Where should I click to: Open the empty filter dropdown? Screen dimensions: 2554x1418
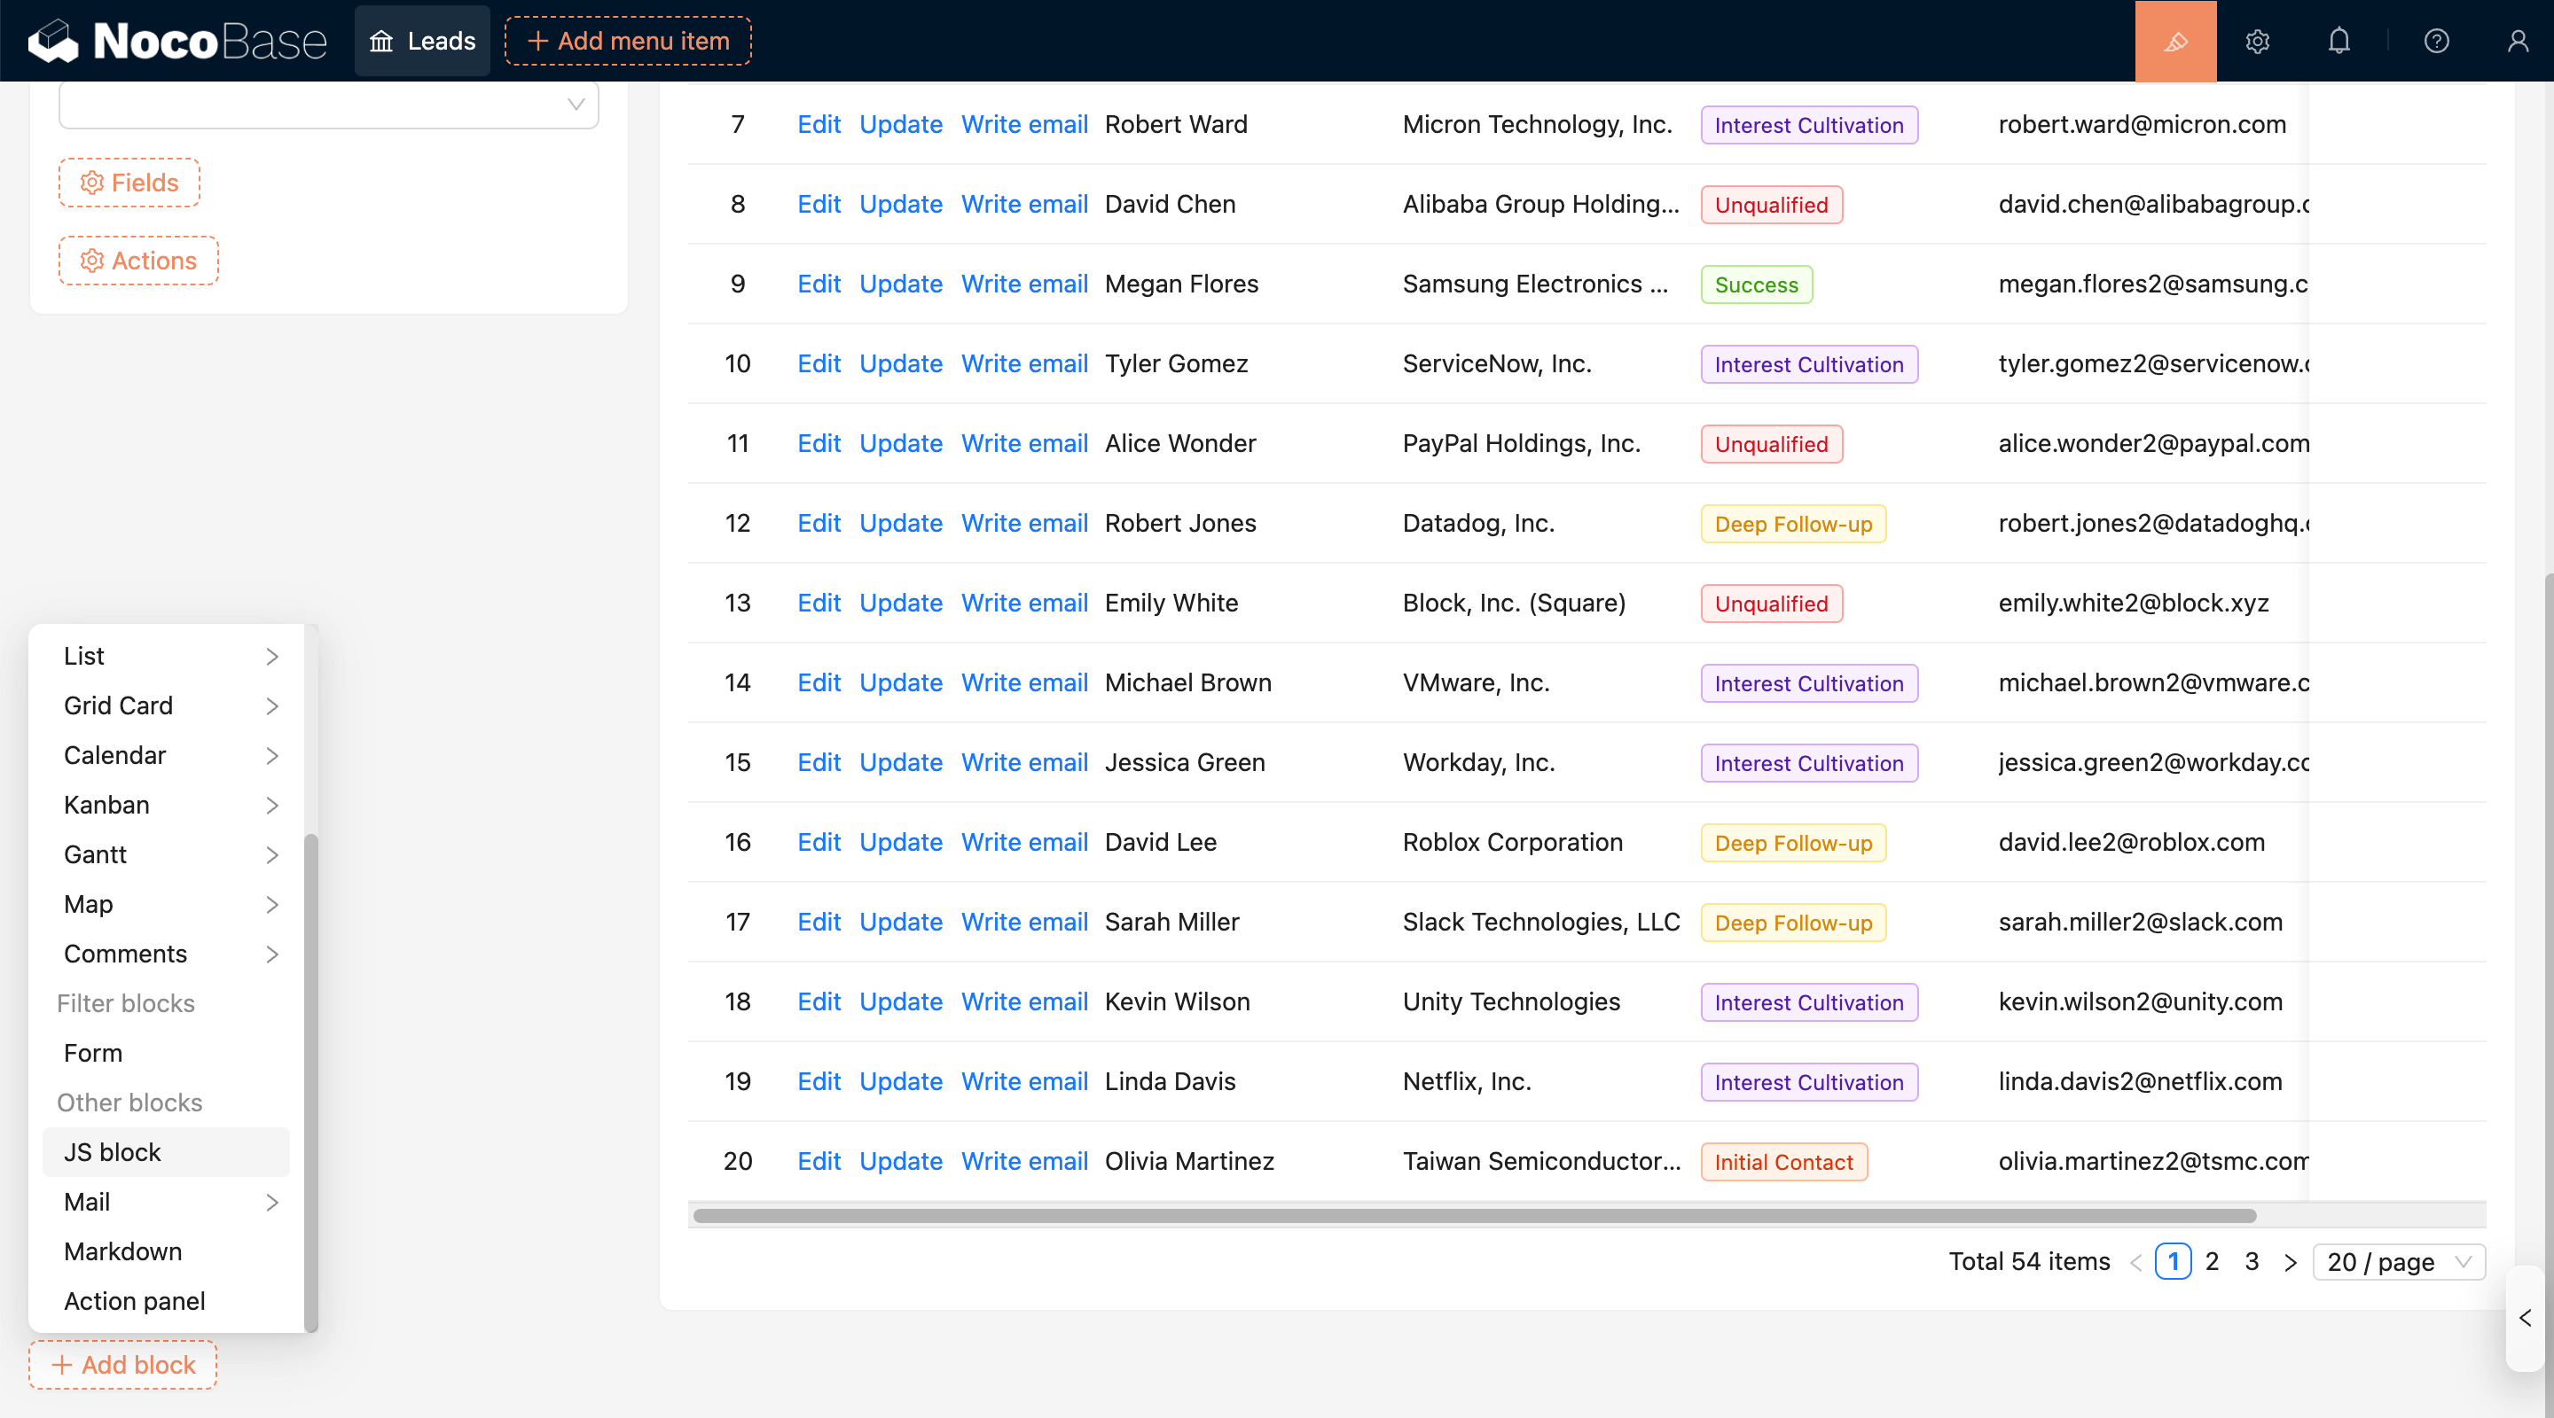tap(328, 104)
